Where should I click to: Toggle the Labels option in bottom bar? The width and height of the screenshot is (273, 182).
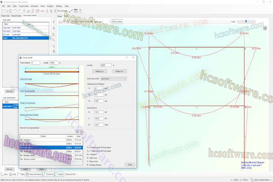click(59, 174)
